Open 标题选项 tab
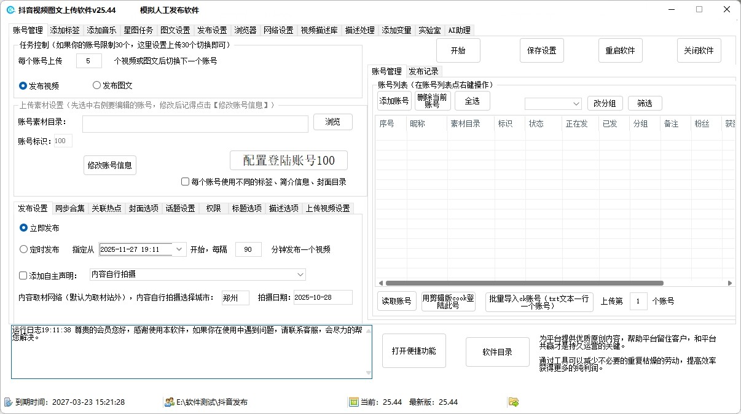This screenshot has height=414, width=741. (x=246, y=208)
